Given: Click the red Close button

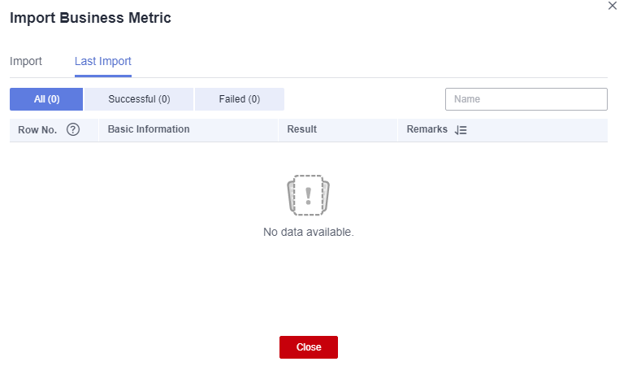Looking at the screenshot, I should click(x=309, y=347).
